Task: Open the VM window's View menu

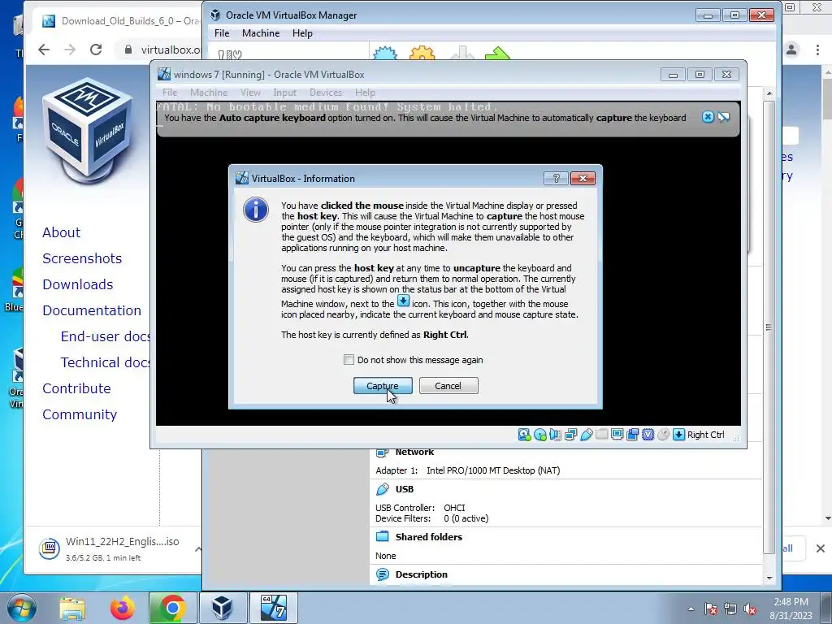Action: click(x=250, y=93)
